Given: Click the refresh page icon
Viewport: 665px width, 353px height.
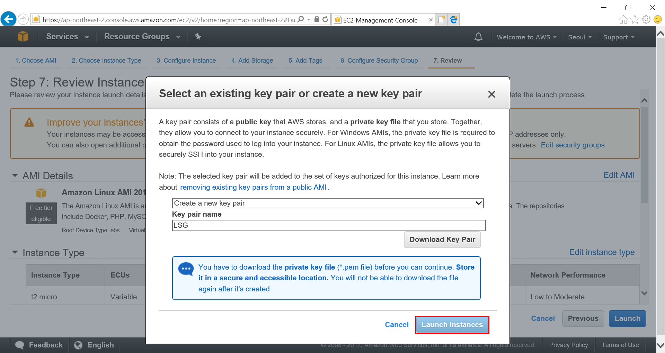Looking at the screenshot, I should click(325, 19).
